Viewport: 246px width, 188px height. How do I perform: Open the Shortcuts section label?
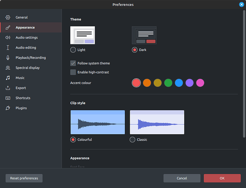tap(23, 98)
